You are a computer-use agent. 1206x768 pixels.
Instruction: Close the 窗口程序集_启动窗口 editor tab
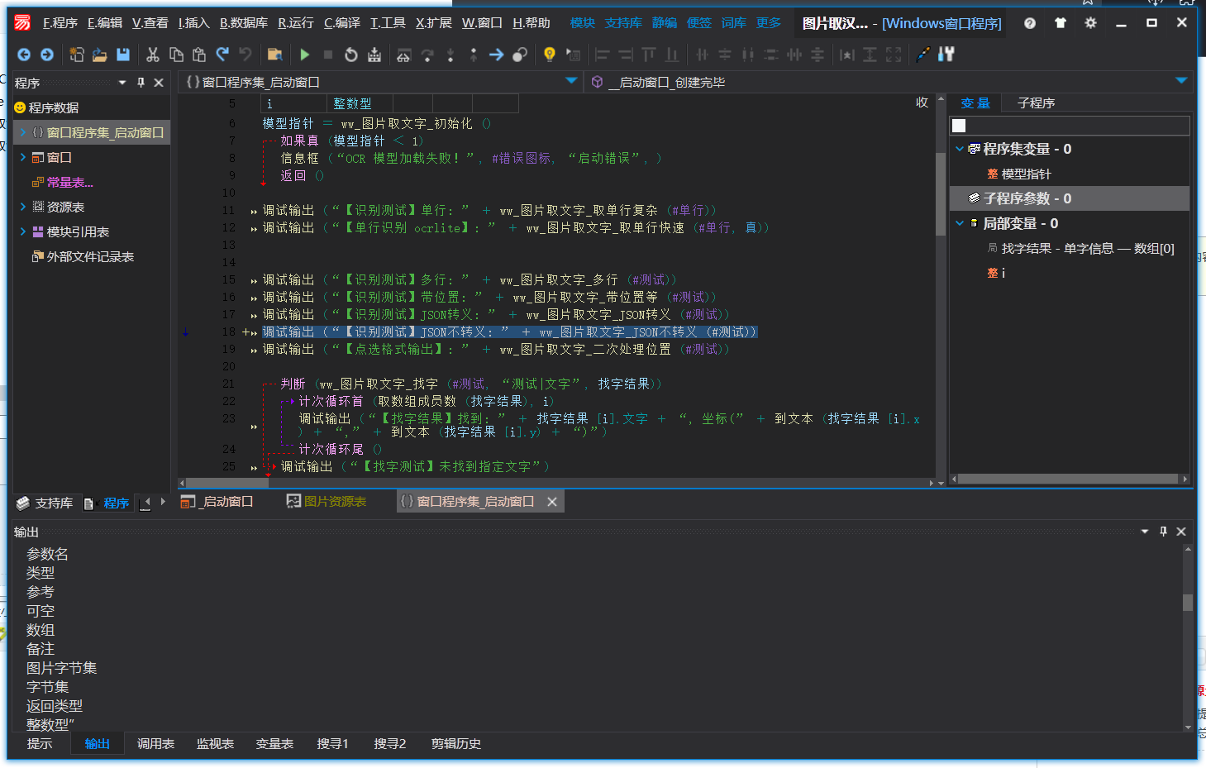[x=552, y=502]
